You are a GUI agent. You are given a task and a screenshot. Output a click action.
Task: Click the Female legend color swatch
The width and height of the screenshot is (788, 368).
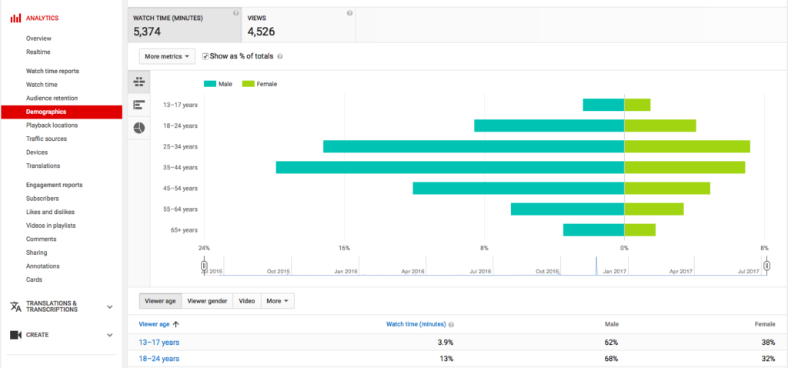click(x=249, y=85)
